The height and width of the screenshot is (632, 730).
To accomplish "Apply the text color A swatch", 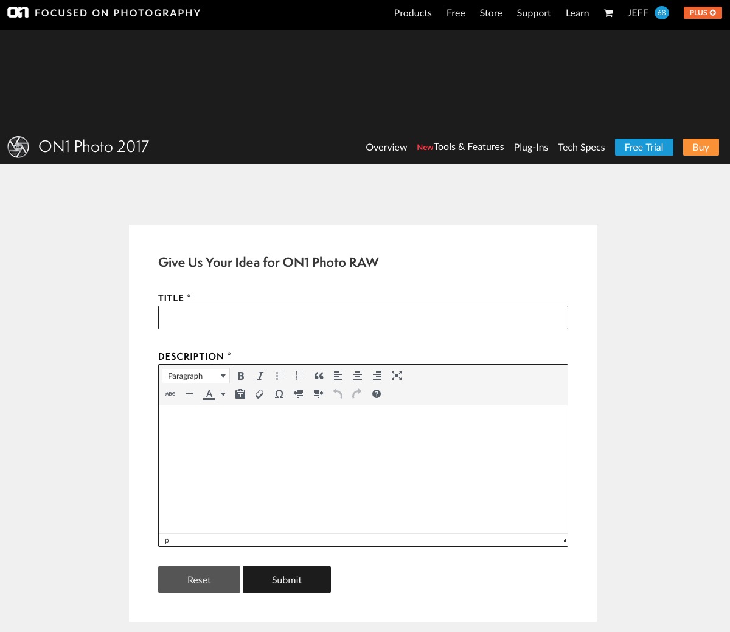I will [x=209, y=394].
